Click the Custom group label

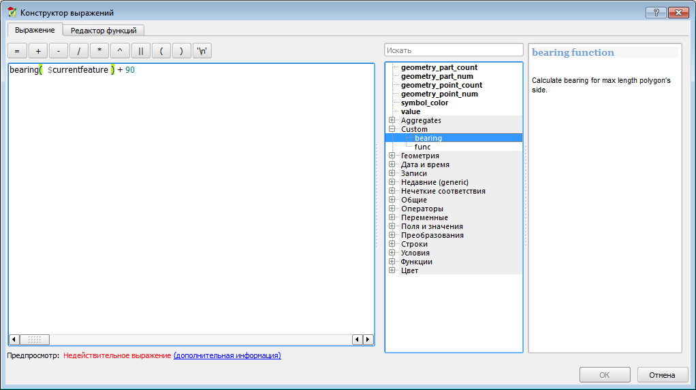pos(414,129)
